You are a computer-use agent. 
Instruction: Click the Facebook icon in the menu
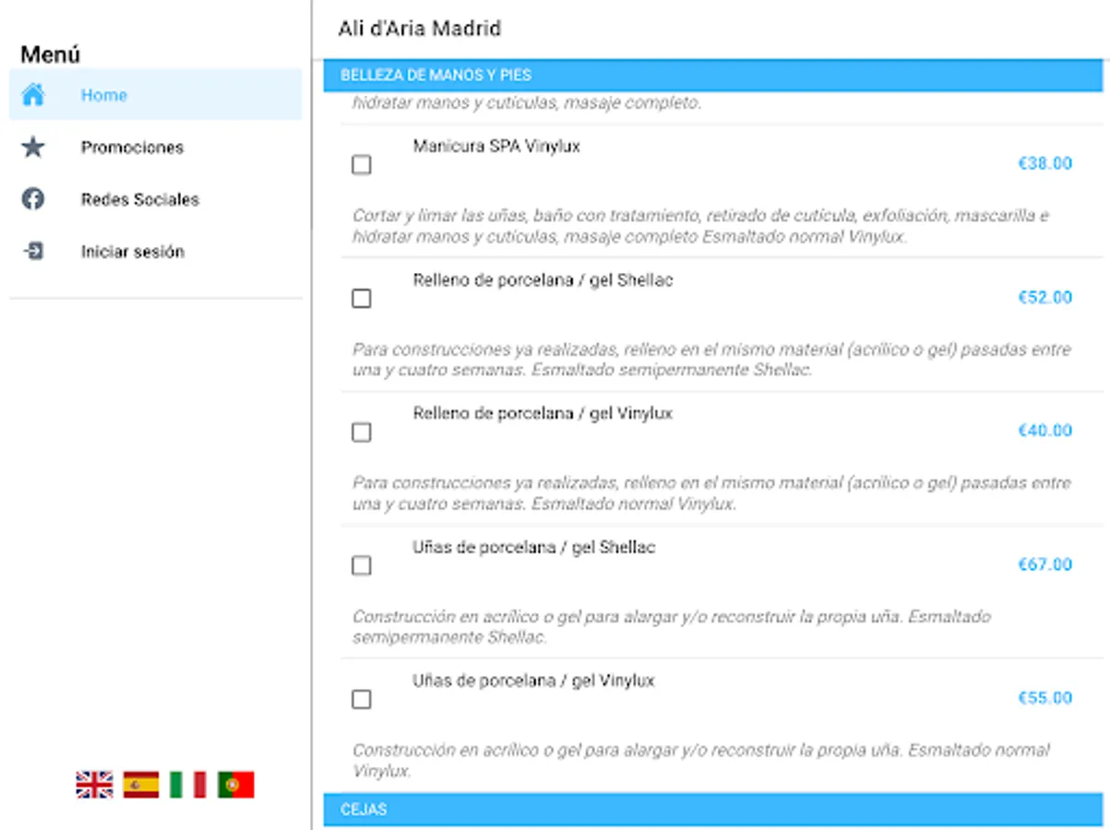click(x=33, y=199)
